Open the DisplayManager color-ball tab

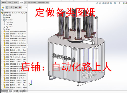coord(20,7)
